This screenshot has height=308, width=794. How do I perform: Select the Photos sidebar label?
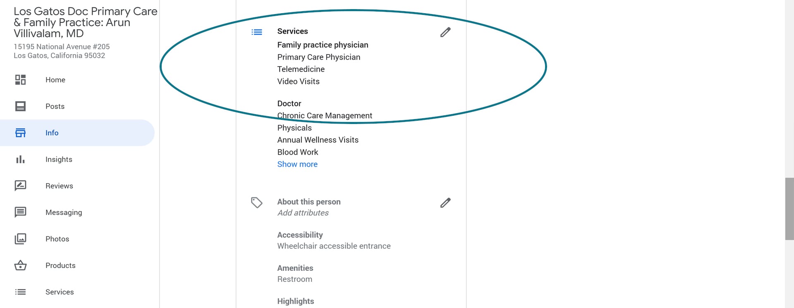[57, 239]
